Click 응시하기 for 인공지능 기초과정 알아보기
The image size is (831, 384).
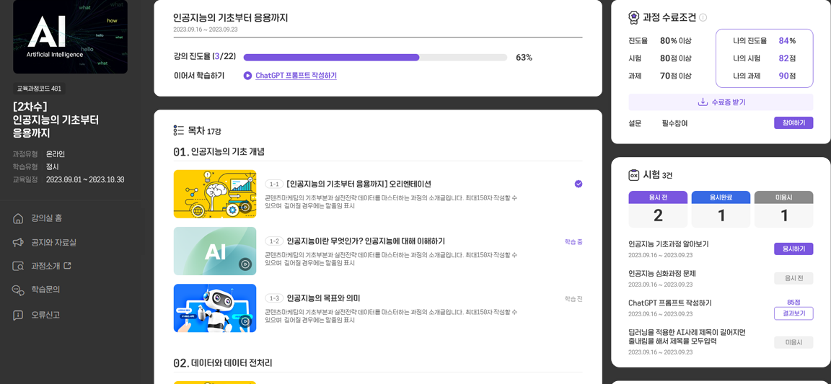793,249
